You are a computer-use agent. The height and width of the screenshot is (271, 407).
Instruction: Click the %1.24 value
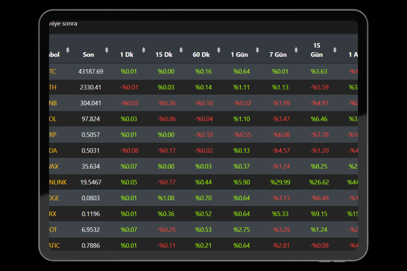(319, 230)
